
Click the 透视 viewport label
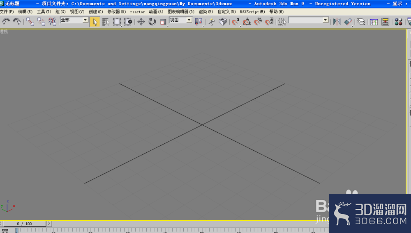click(x=4, y=32)
